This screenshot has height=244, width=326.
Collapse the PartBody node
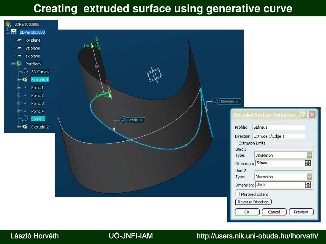[x=13, y=64]
